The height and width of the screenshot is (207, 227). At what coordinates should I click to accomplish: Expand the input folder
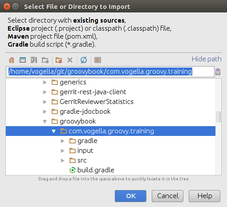[x=63, y=151]
